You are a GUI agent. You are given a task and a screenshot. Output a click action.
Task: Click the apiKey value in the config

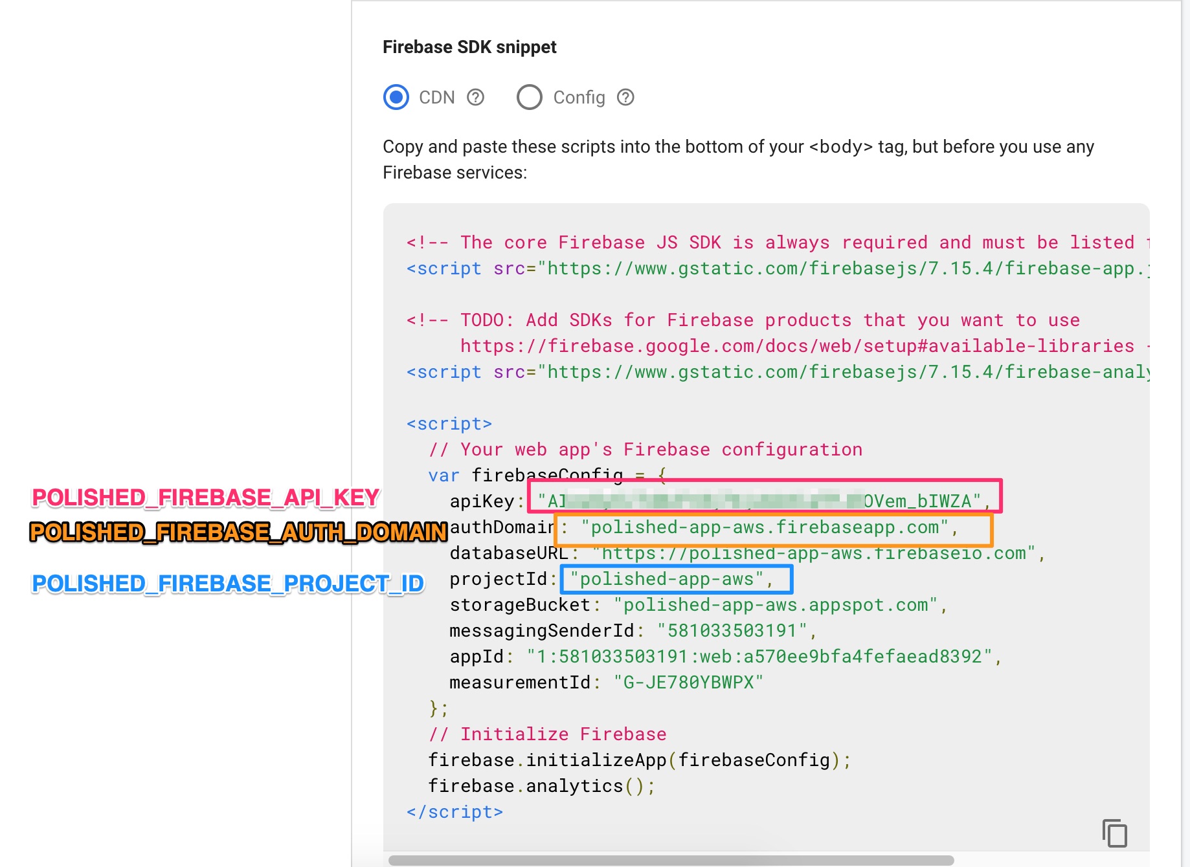(x=759, y=501)
